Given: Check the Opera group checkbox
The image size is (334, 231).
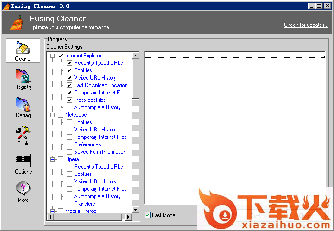Looking at the screenshot, I should [x=61, y=159].
